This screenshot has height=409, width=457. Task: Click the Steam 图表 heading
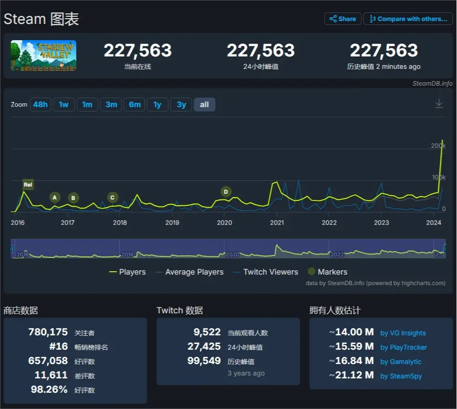click(41, 19)
